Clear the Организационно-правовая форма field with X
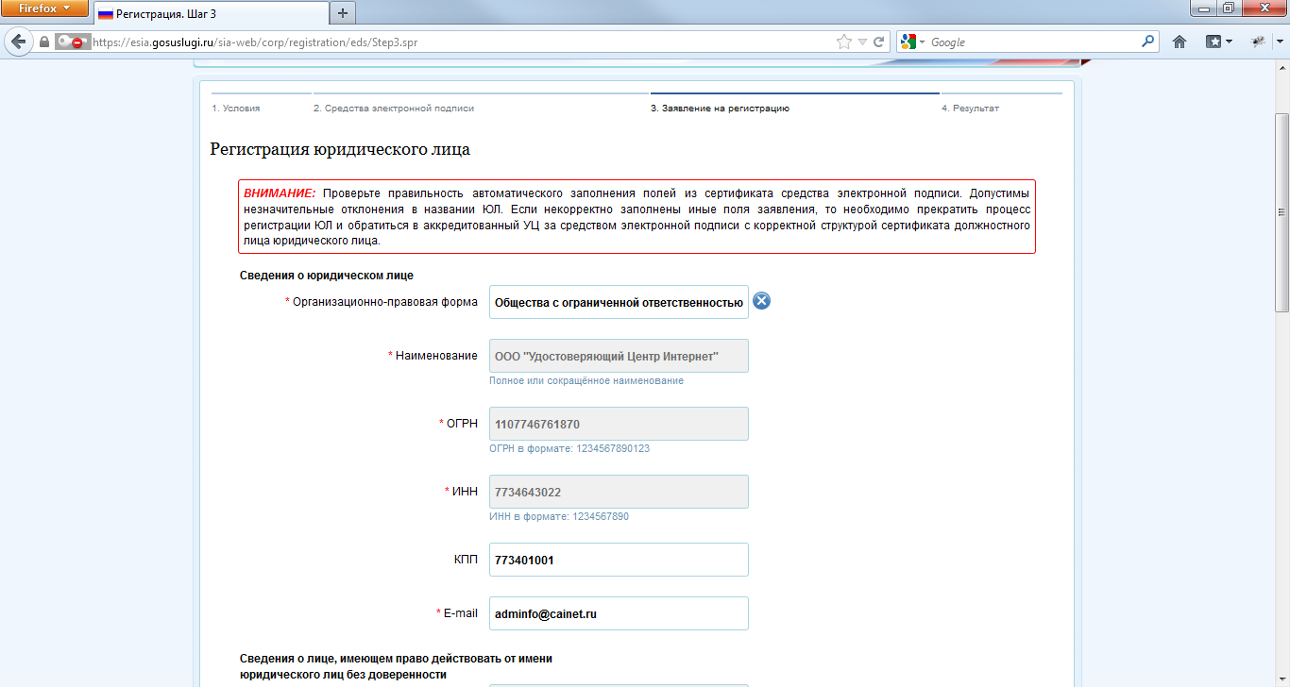This screenshot has height=687, width=1290. (x=761, y=301)
